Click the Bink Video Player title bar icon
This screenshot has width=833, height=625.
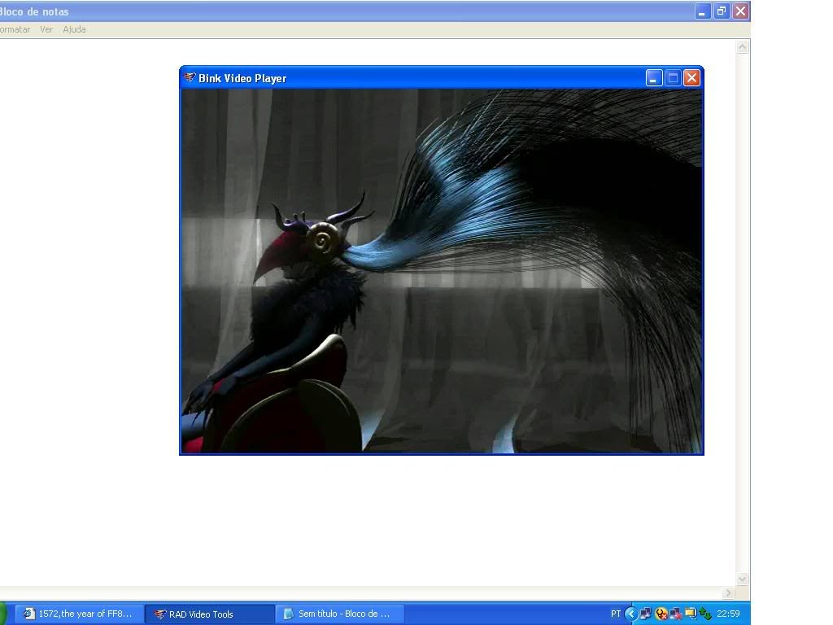pos(189,77)
